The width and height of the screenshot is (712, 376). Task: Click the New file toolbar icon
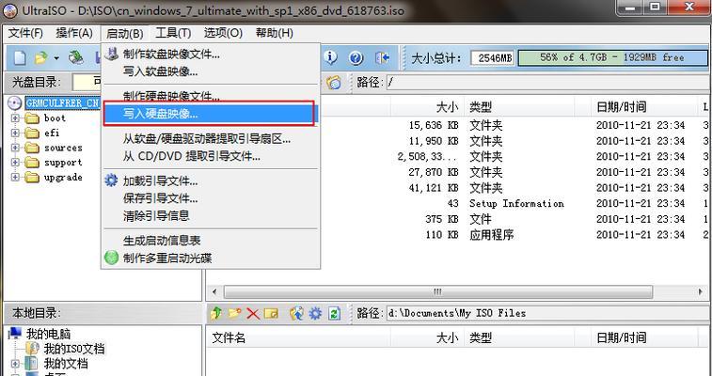click(20, 57)
